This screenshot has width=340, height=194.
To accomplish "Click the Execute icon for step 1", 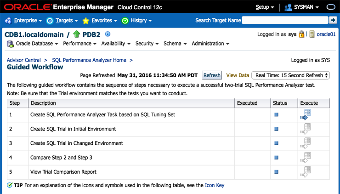I will [x=306, y=114].
